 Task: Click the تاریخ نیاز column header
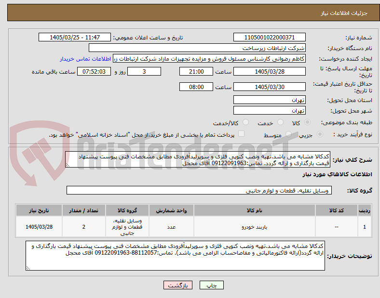(x=39, y=210)
